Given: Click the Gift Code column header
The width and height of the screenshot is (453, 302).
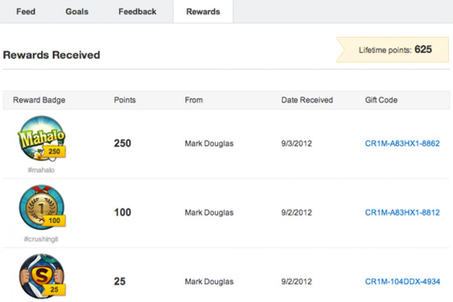Looking at the screenshot, I should [381, 100].
